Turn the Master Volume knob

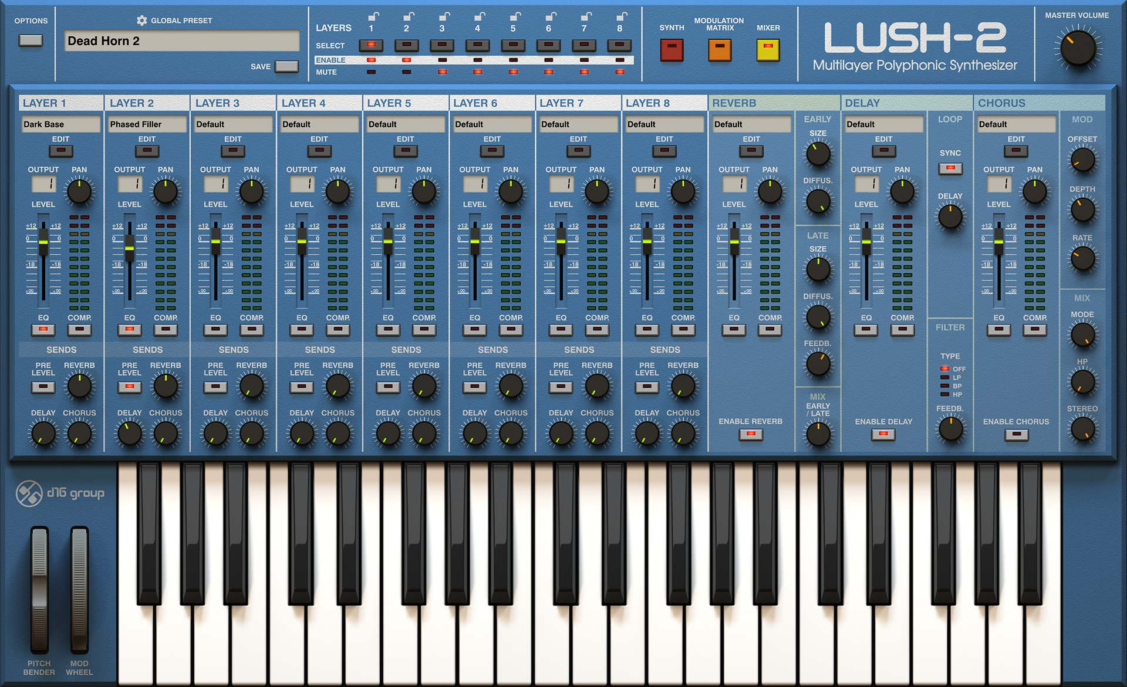(x=1078, y=49)
